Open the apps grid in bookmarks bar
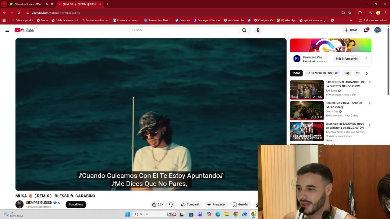 (4, 20)
